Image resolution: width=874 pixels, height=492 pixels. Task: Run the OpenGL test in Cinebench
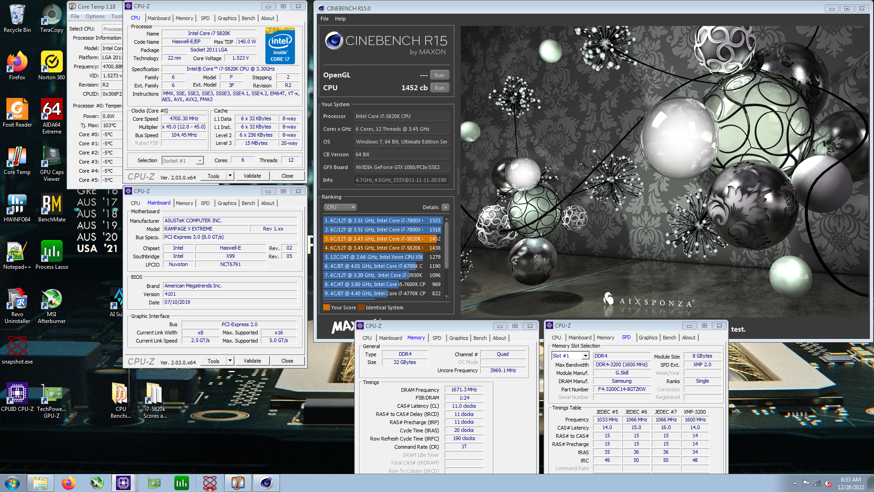tap(439, 75)
